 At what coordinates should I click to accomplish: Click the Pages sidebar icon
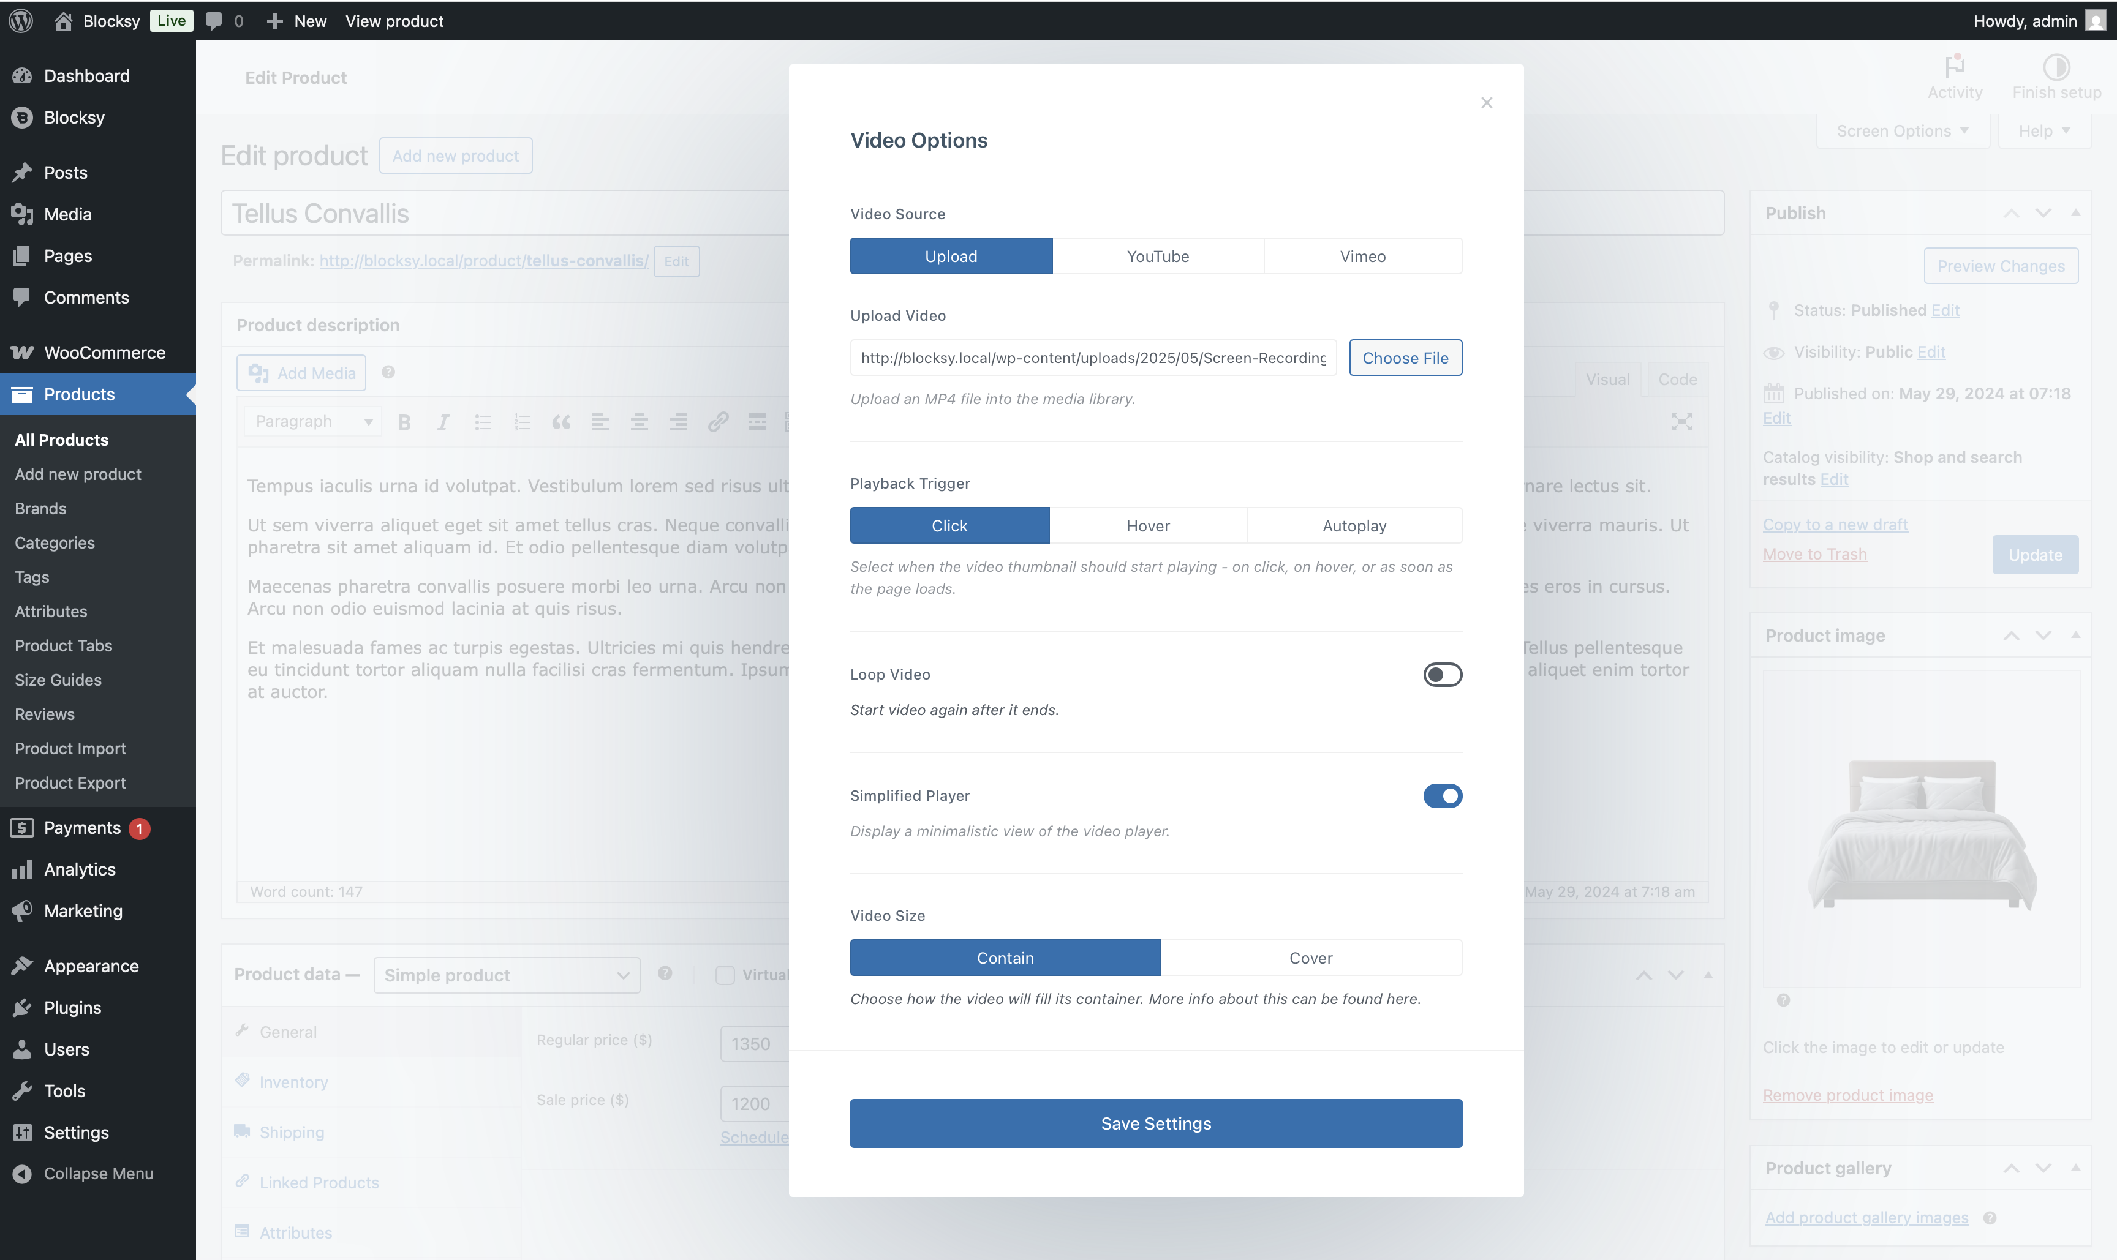pos(22,255)
